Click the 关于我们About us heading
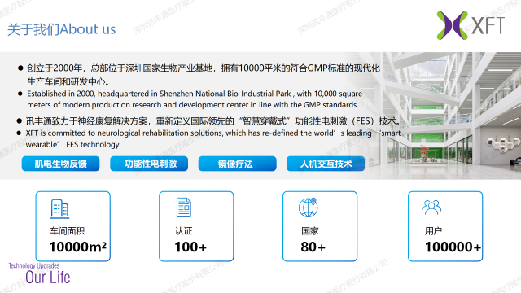Image resolution: width=521 pixels, height=293 pixels. pos(62,29)
